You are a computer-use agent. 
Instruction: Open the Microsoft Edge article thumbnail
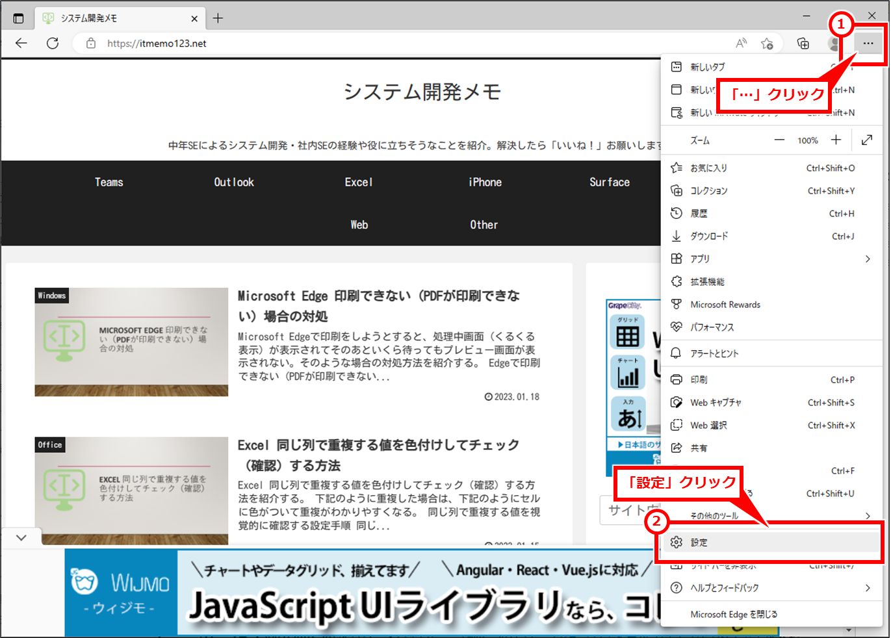pyautogui.click(x=131, y=342)
